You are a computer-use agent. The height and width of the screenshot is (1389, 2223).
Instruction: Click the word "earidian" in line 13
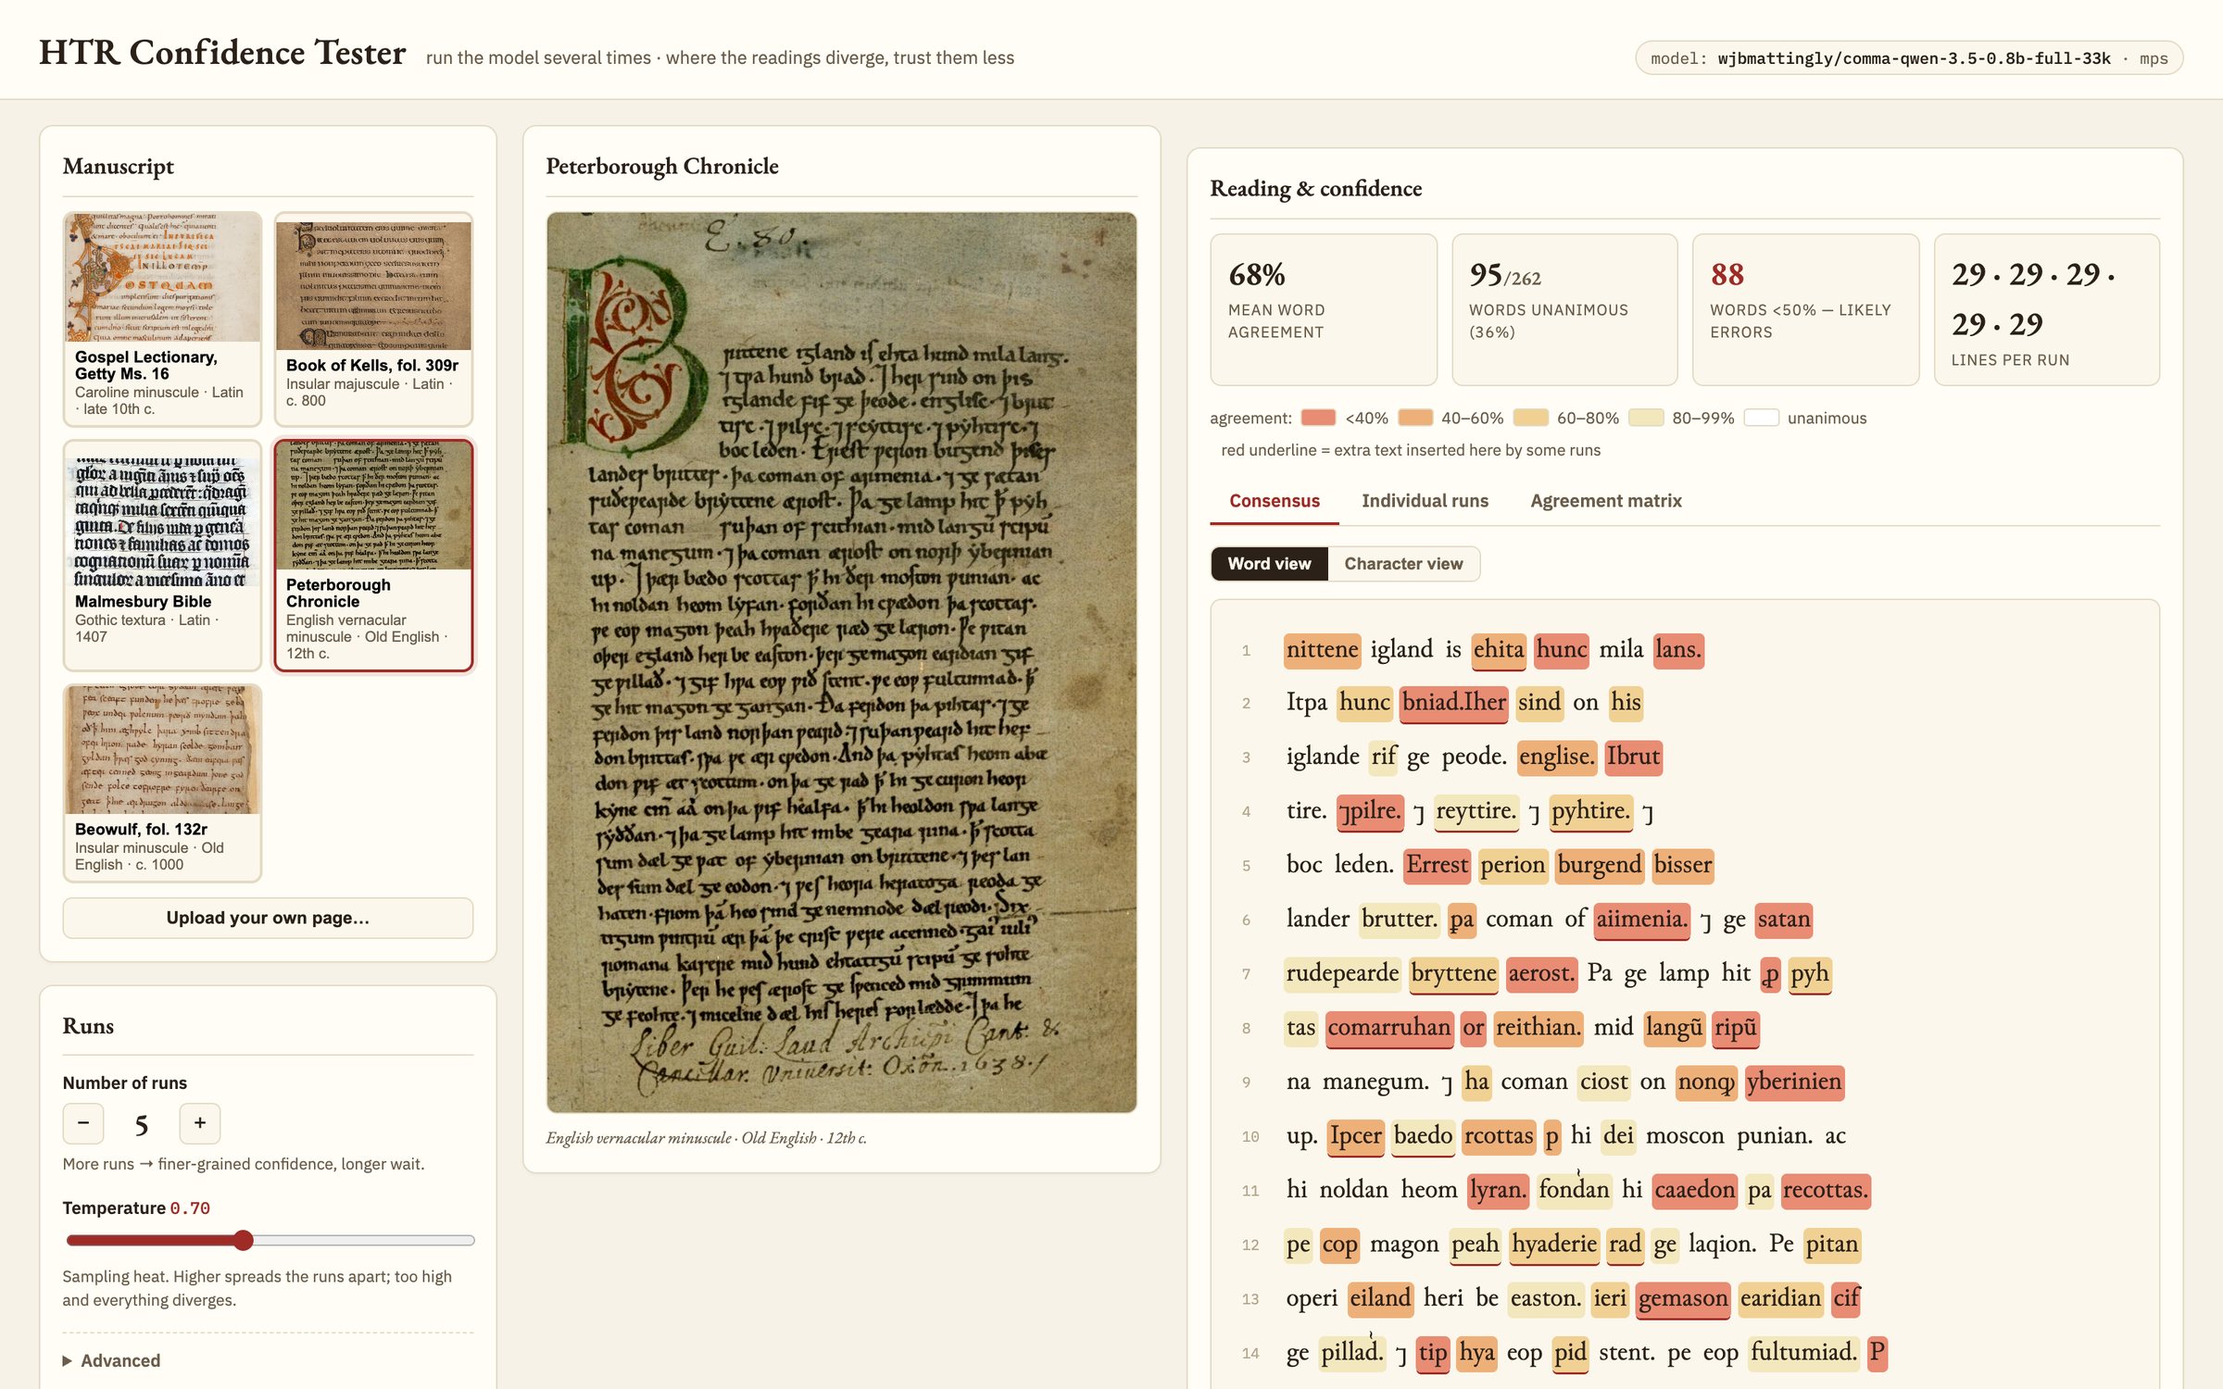point(1780,1299)
